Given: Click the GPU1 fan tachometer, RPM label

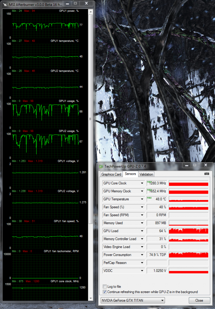Looking at the screenshot, I should point(61,251).
